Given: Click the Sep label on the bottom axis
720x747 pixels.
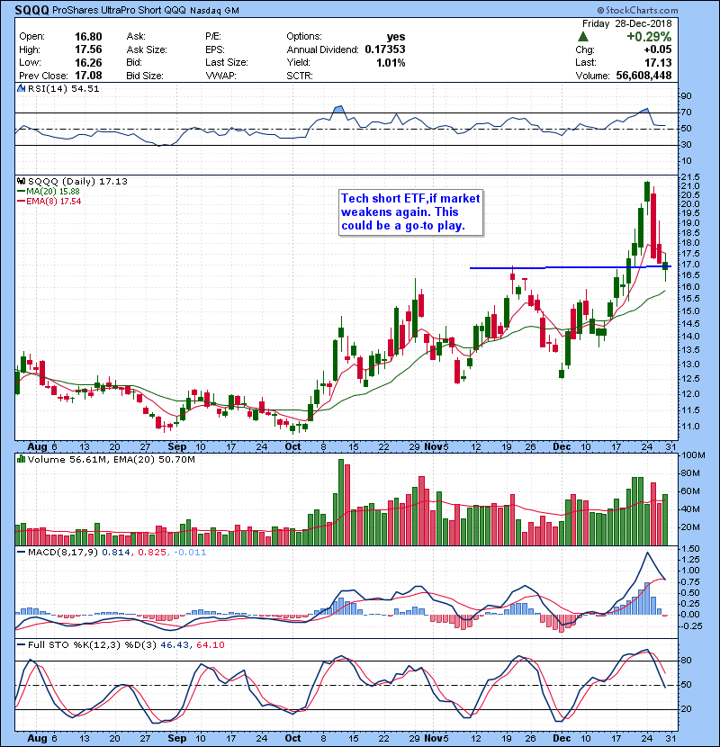Looking at the screenshot, I should point(176,738).
